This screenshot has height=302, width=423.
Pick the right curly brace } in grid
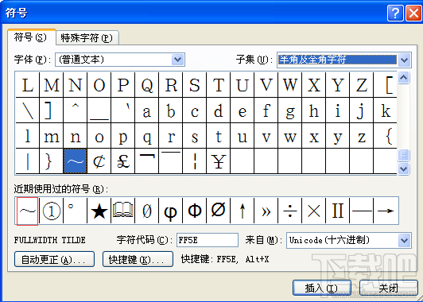tap(51, 161)
